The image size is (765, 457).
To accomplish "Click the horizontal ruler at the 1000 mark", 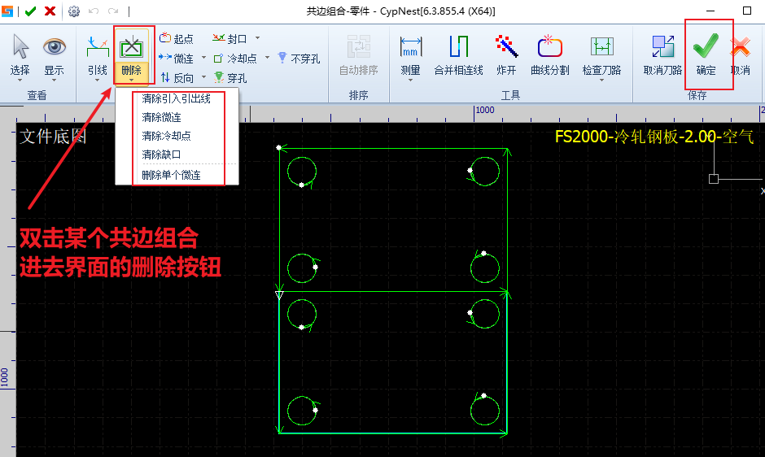I will click(484, 111).
